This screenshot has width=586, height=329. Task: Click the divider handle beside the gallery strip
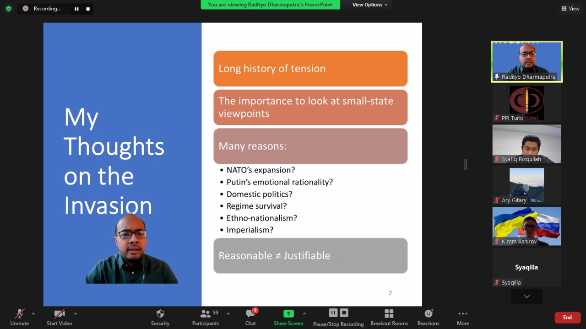click(x=465, y=165)
